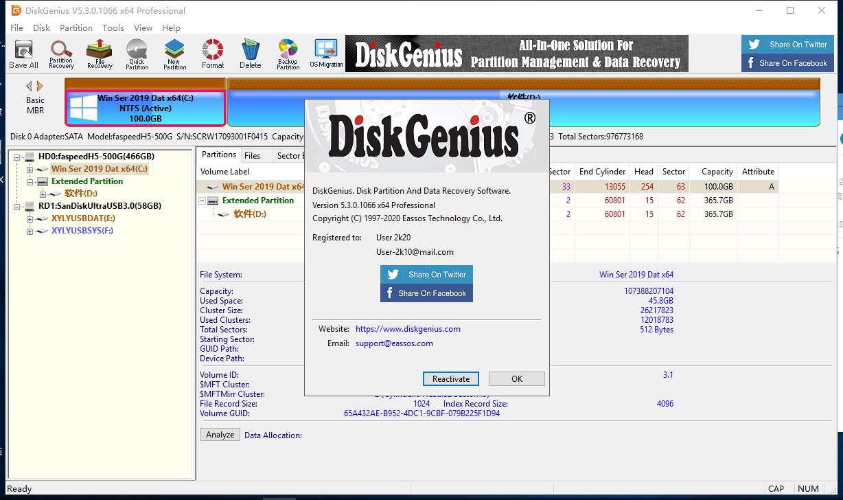Image resolution: width=843 pixels, height=500 pixels.
Task: Go to next disk with right arrow
Action: 40,86
